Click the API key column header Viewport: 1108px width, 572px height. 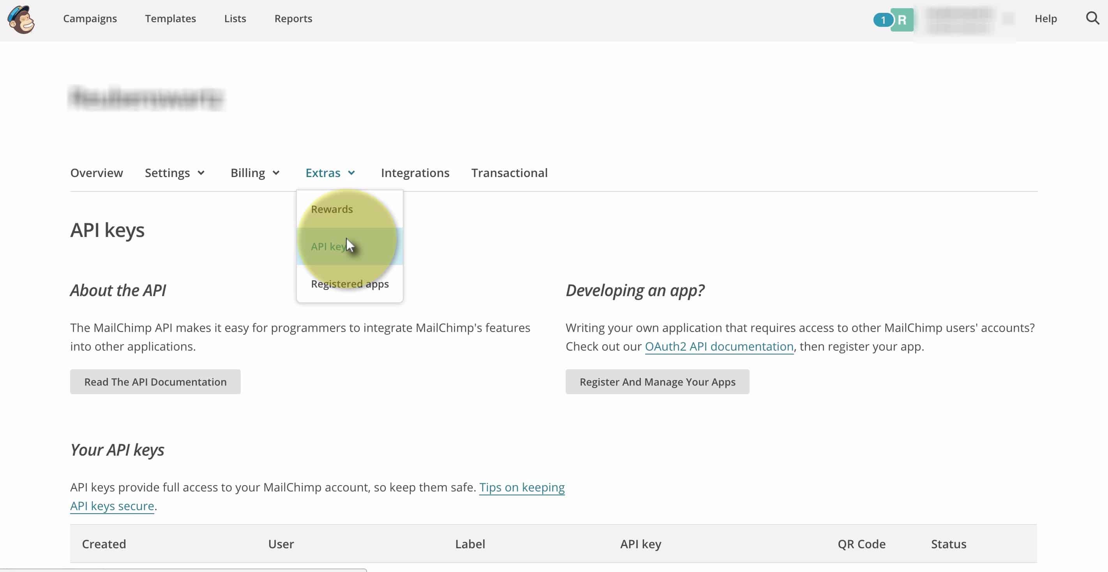pos(640,544)
